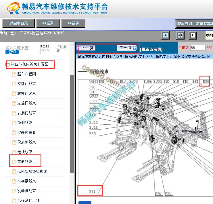Go to next page with 下一页
Image resolution: width=213 pixels, height=204 pixels.
click(126, 48)
